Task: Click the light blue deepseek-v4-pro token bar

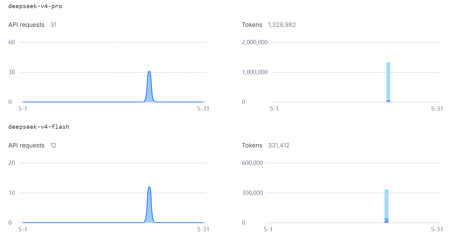Action: [388, 81]
